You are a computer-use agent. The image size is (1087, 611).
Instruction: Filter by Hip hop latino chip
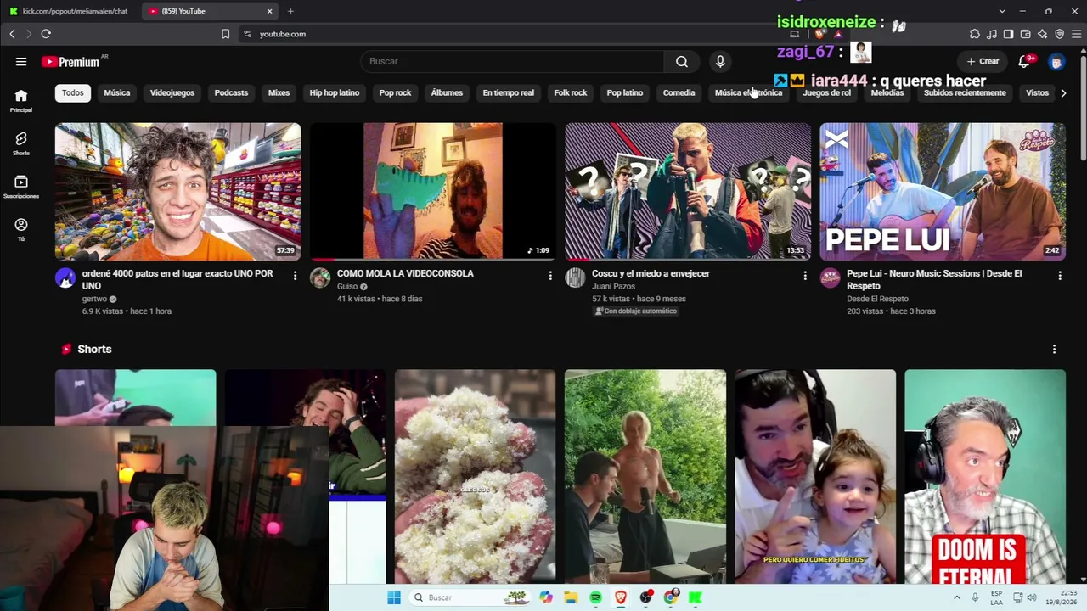(335, 93)
